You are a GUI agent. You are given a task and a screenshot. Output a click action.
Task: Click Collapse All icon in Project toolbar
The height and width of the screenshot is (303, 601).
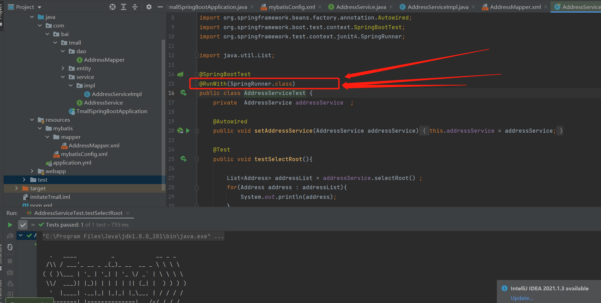[x=135, y=7]
